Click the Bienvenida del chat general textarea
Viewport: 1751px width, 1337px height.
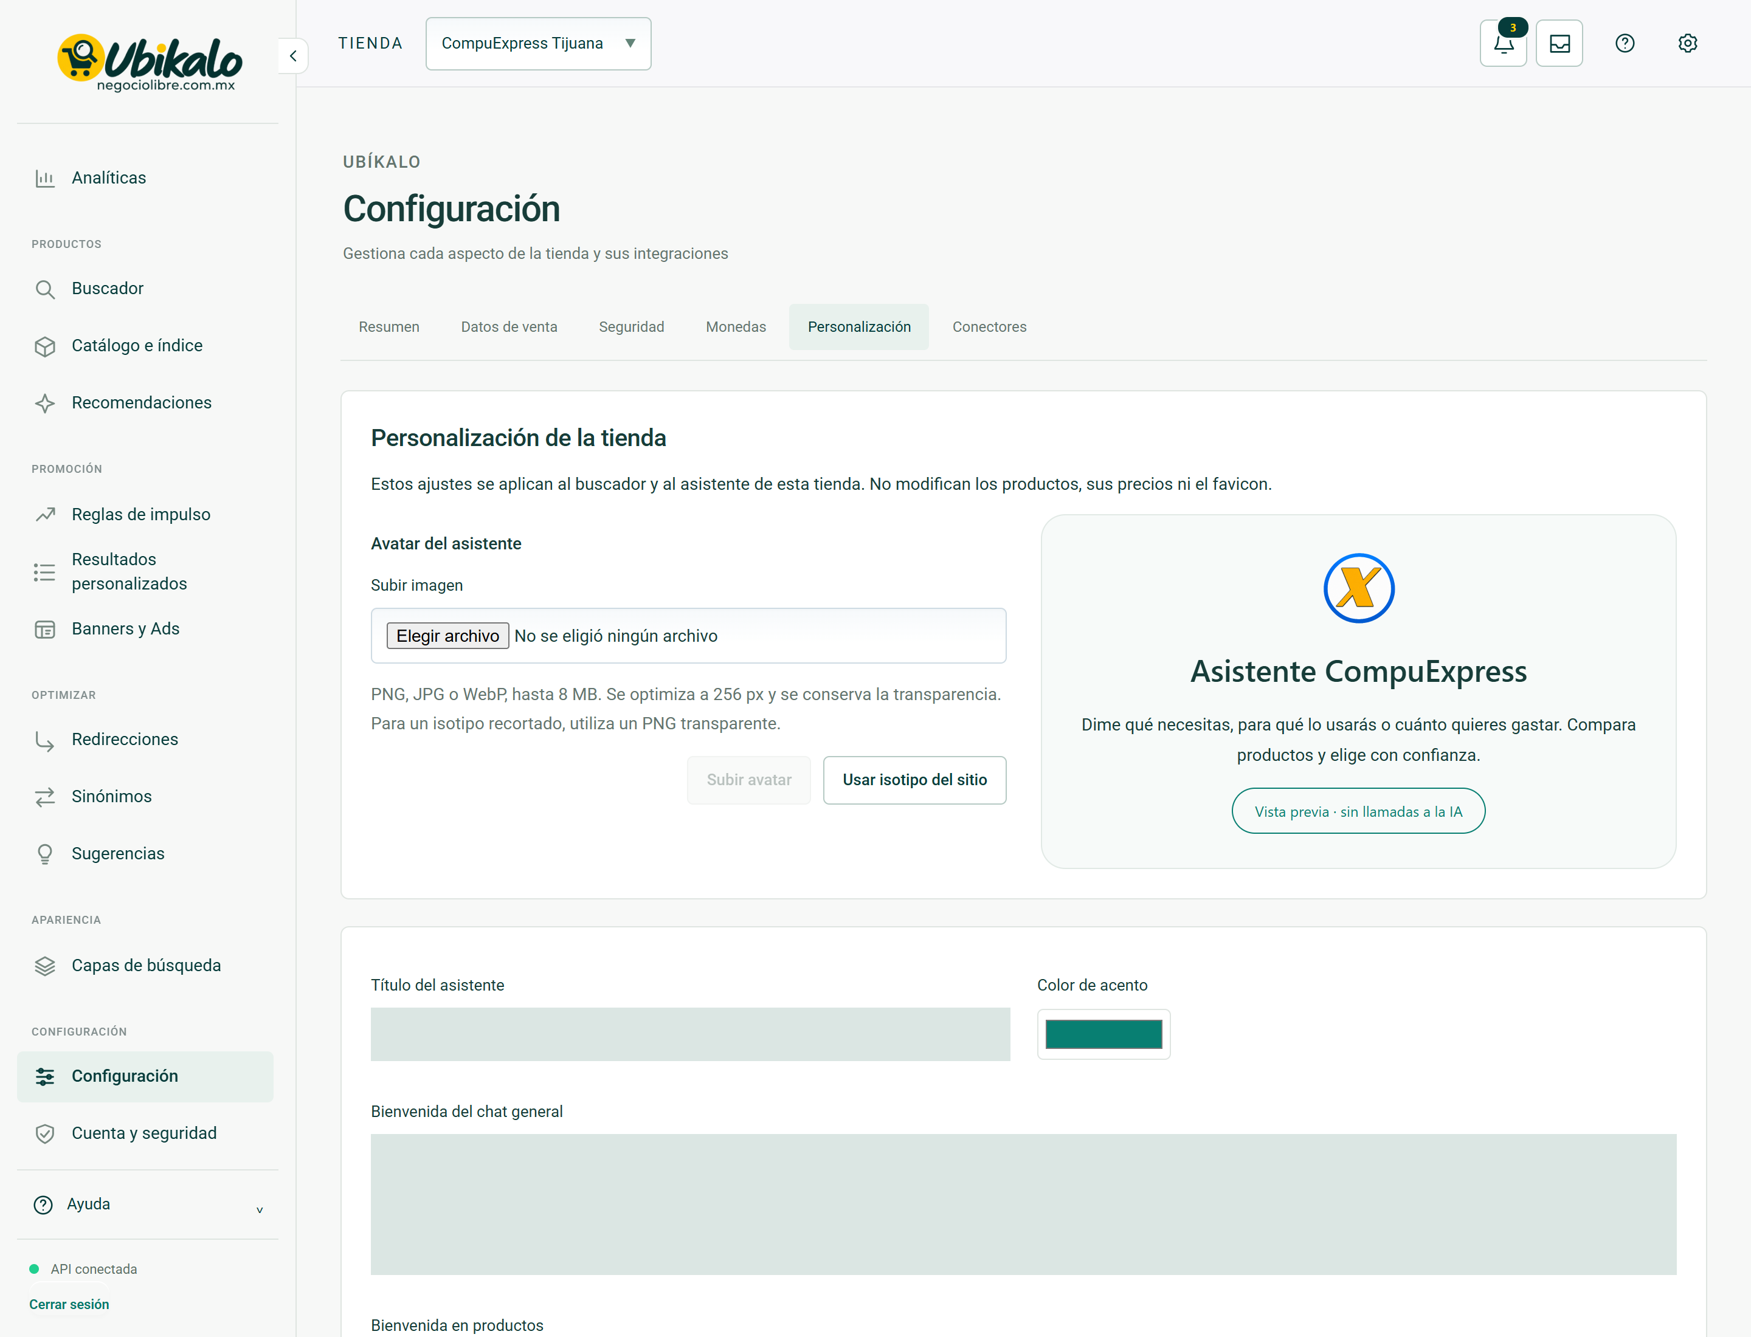[x=1023, y=1204]
